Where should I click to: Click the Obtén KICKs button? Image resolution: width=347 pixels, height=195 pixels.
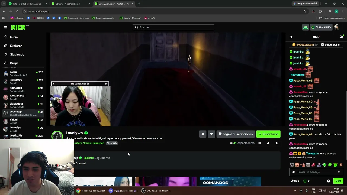321,27
